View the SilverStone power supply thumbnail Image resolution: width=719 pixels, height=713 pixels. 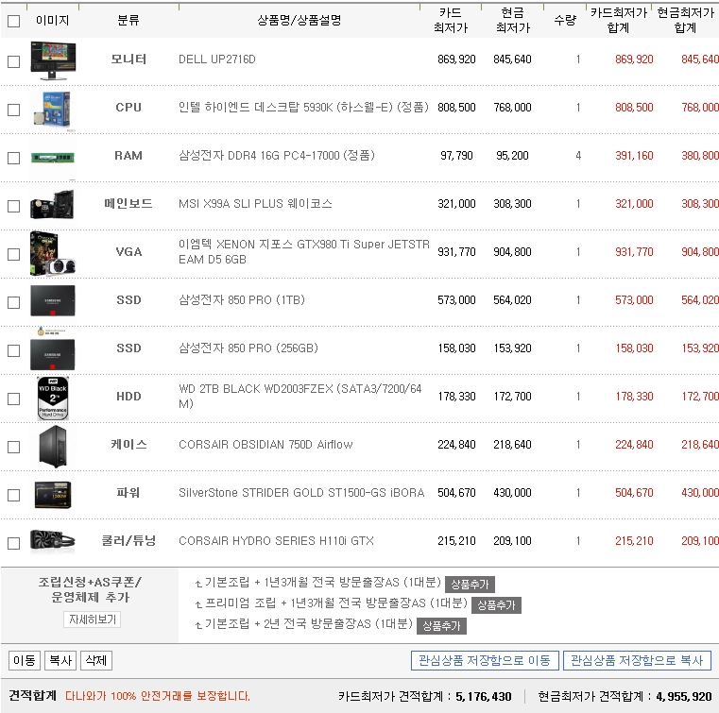(x=53, y=495)
